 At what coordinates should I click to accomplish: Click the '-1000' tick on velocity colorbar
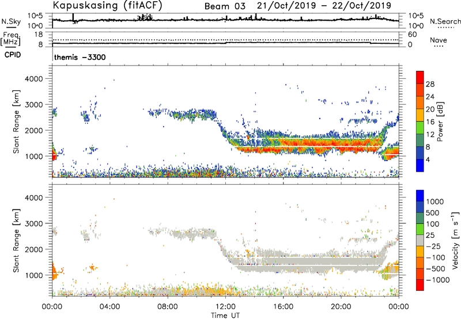point(437,280)
